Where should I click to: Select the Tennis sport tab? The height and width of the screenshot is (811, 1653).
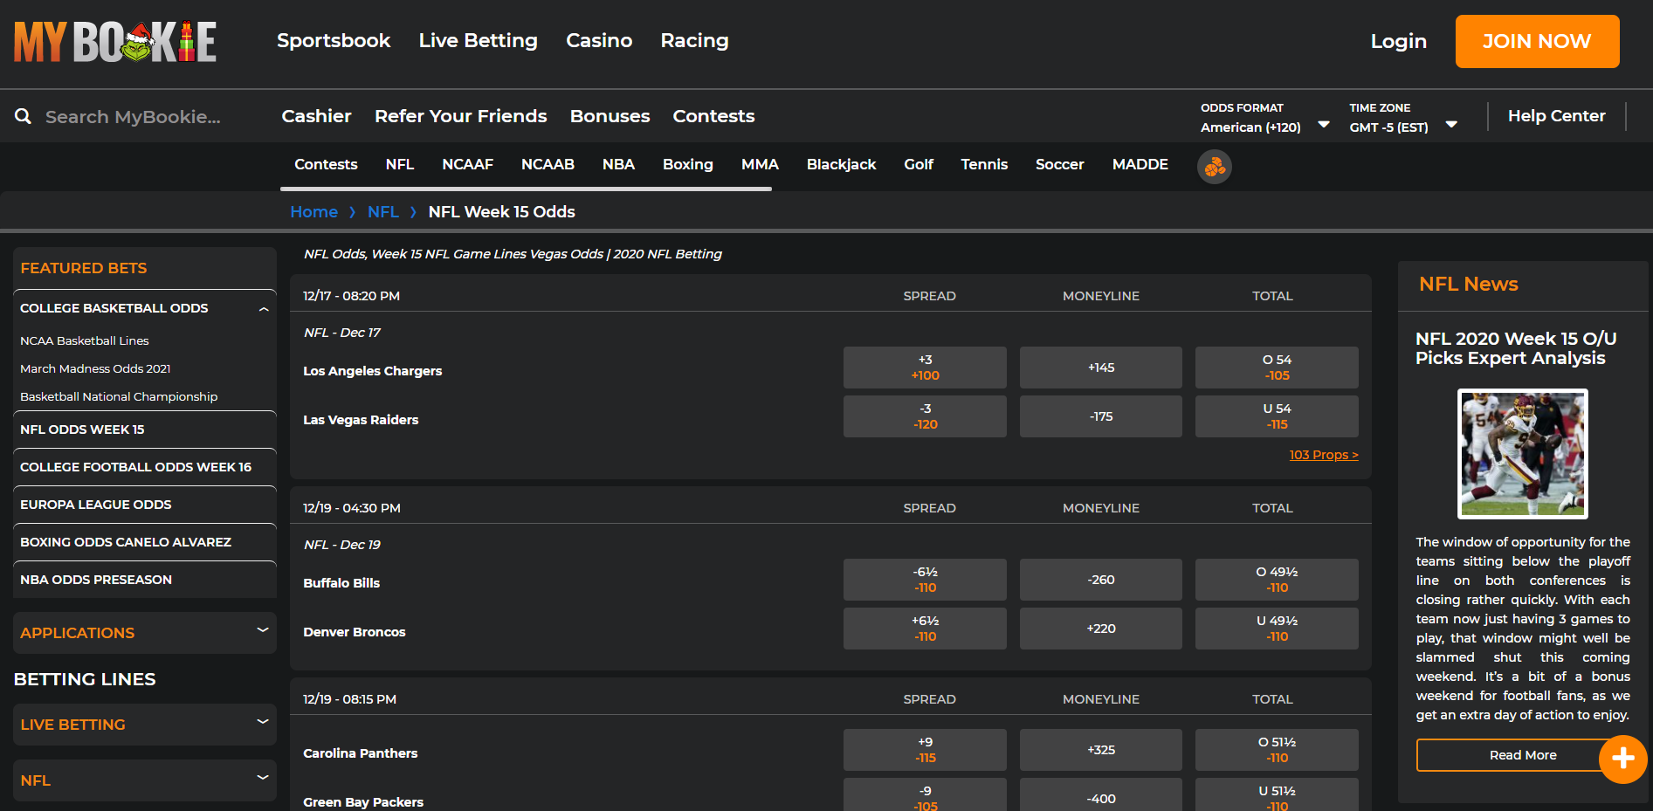(984, 164)
